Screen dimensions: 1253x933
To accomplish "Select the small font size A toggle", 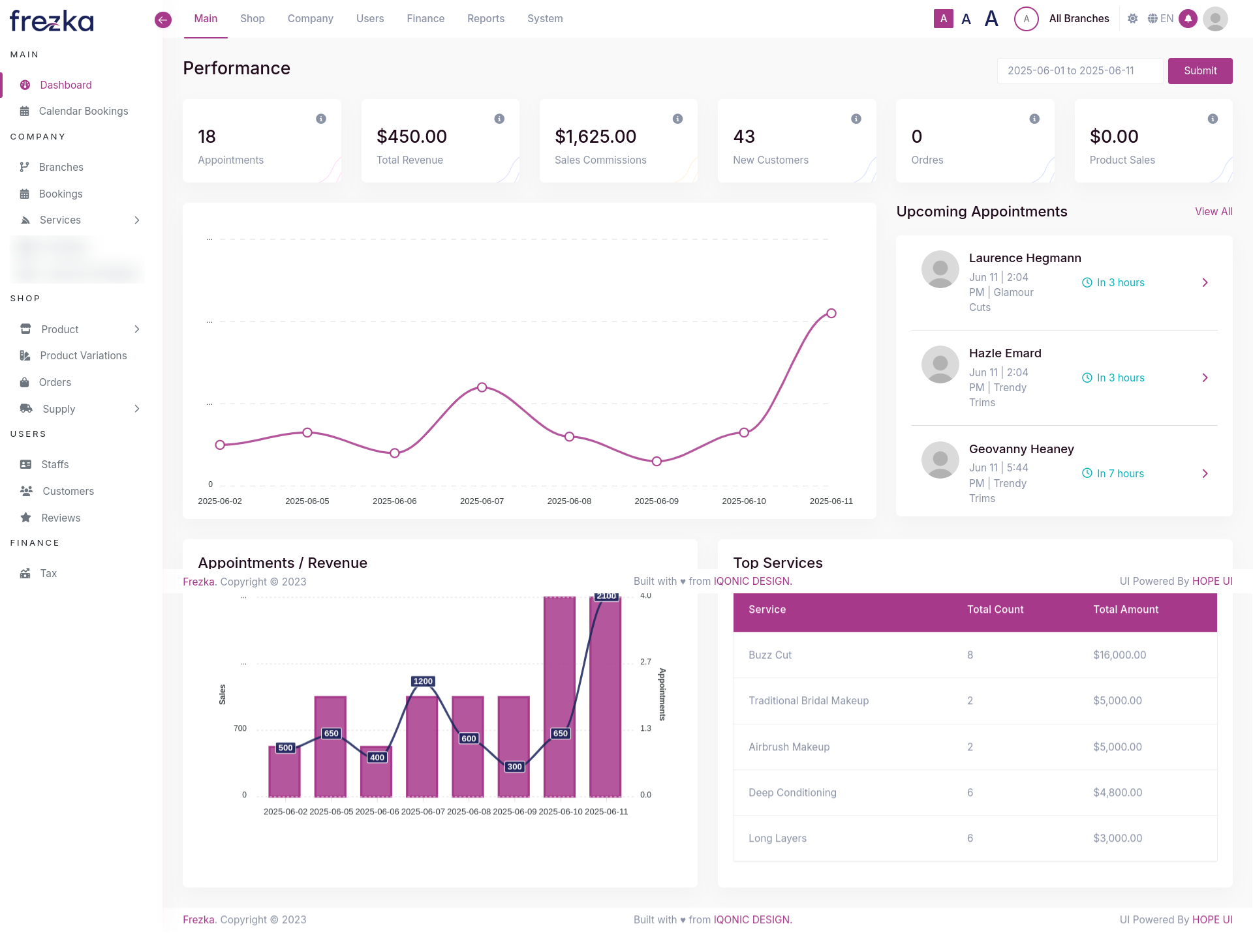I will pyautogui.click(x=943, y=19).
